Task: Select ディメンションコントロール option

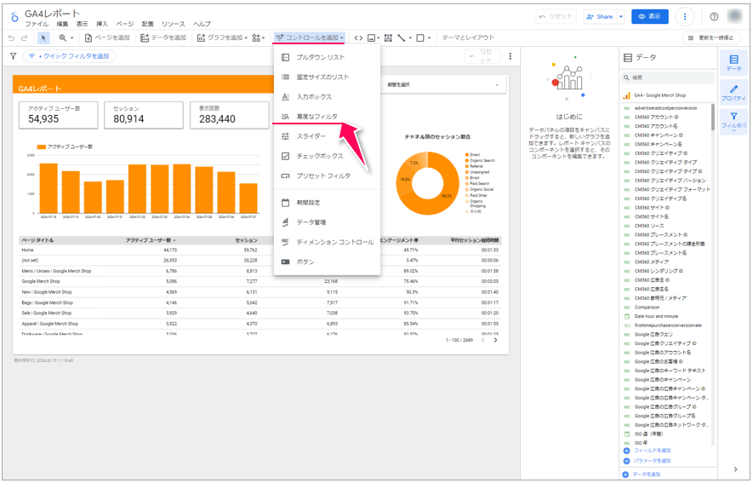Action: [327, 242]
